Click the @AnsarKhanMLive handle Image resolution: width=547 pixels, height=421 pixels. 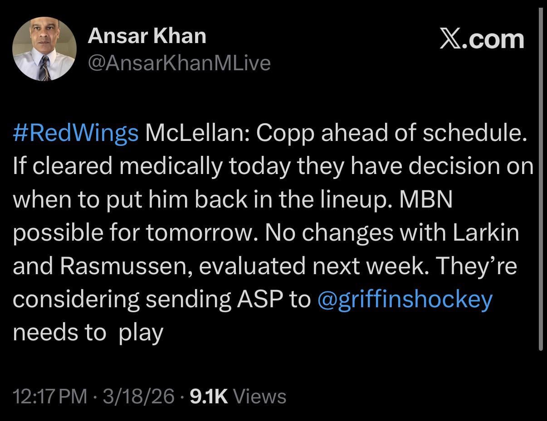click(x=179, y=63)
